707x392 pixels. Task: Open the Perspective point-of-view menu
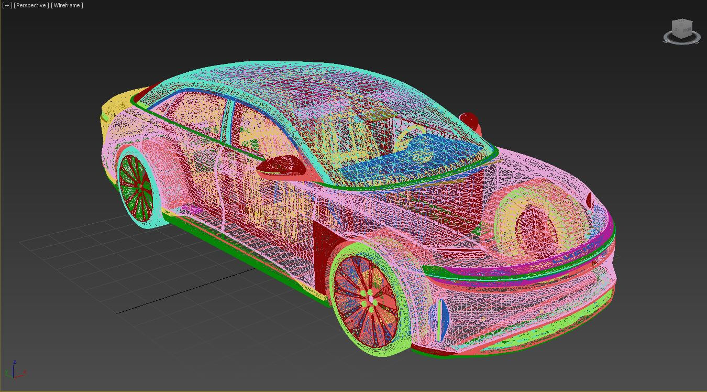click(x=31, y=5)
